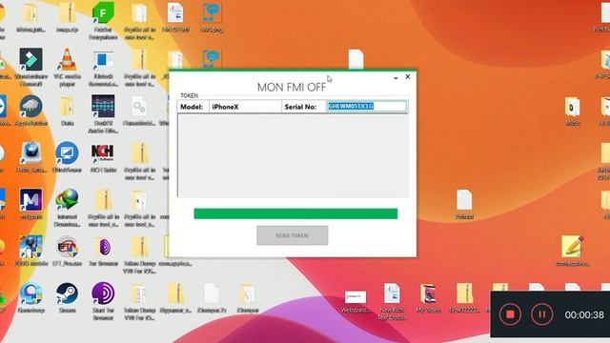Close the MON FMI OFF window
The image size is (610, 343).
click(408, 77)
